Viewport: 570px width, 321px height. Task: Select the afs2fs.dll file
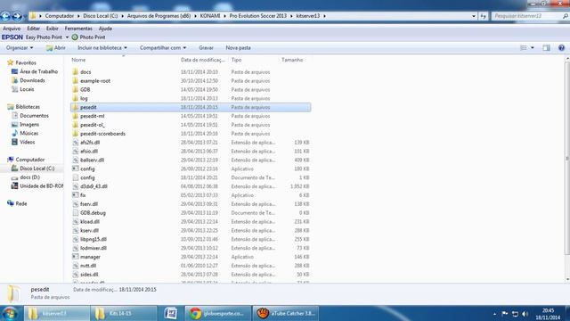(90, 143)
